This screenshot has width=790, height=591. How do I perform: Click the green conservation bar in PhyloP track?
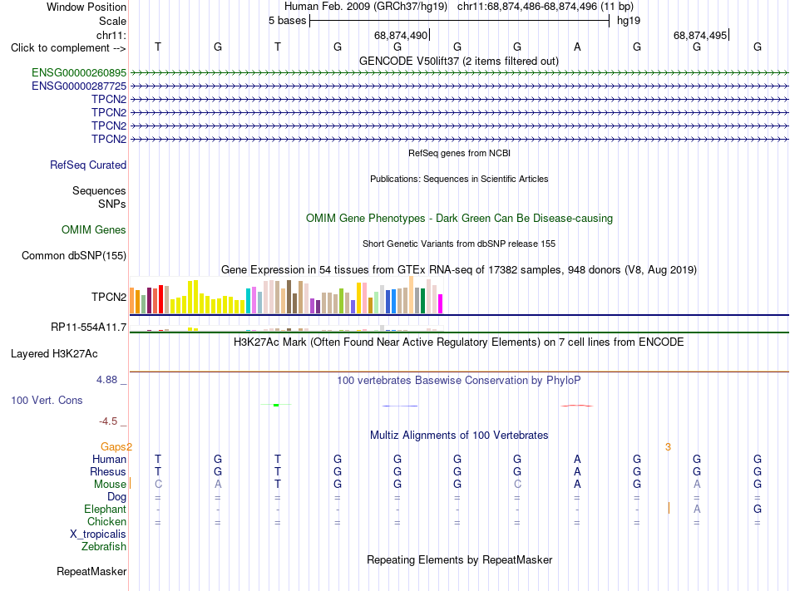click(x=276, y=405)
